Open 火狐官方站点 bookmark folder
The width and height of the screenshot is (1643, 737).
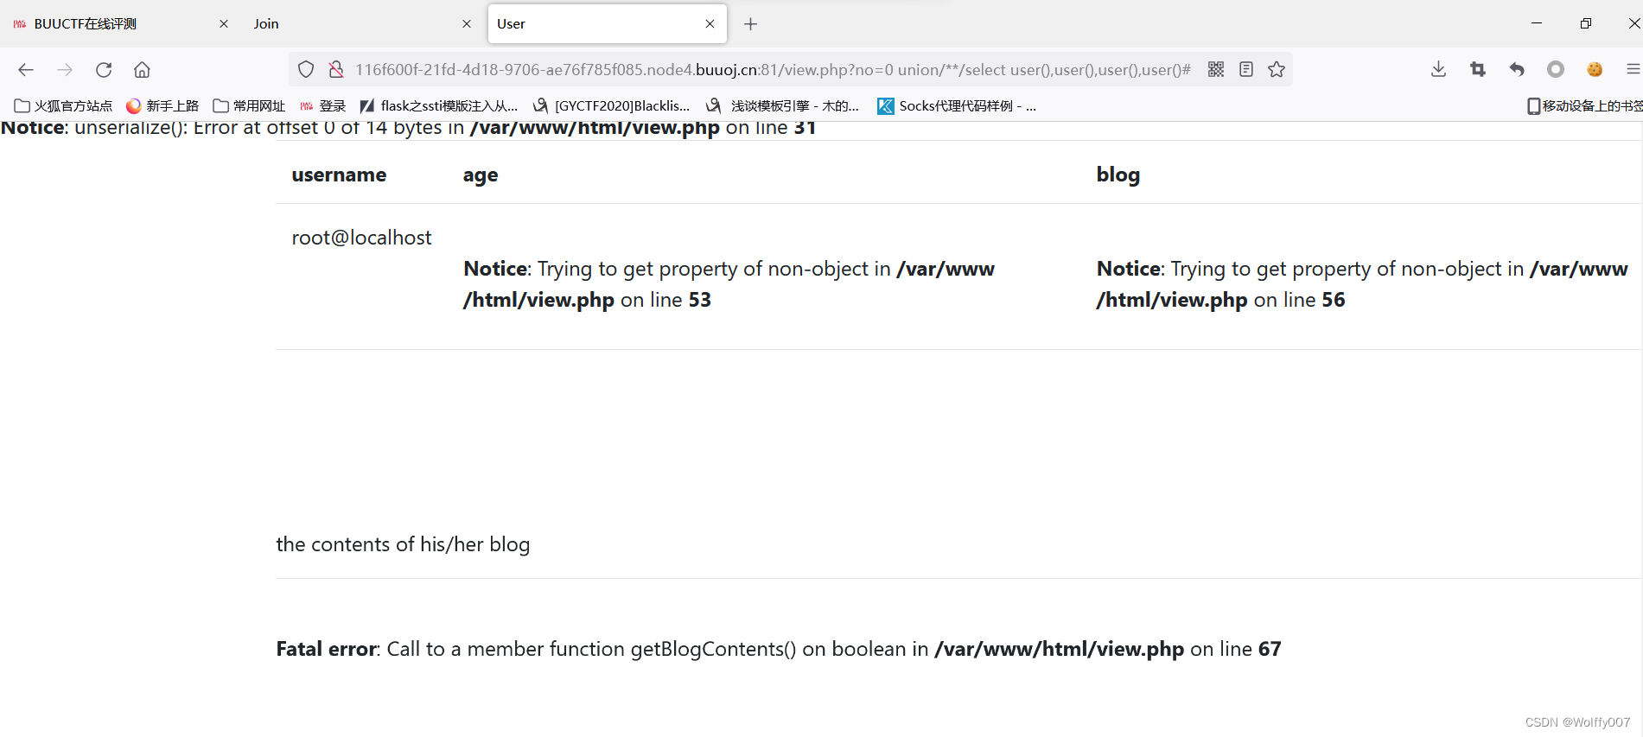(64, 106)
